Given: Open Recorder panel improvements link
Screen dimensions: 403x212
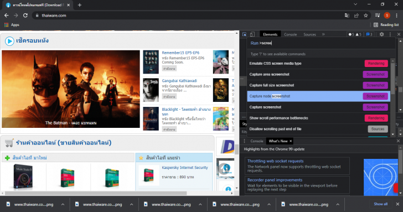Looking at the screenshot, I should point(275,180).
